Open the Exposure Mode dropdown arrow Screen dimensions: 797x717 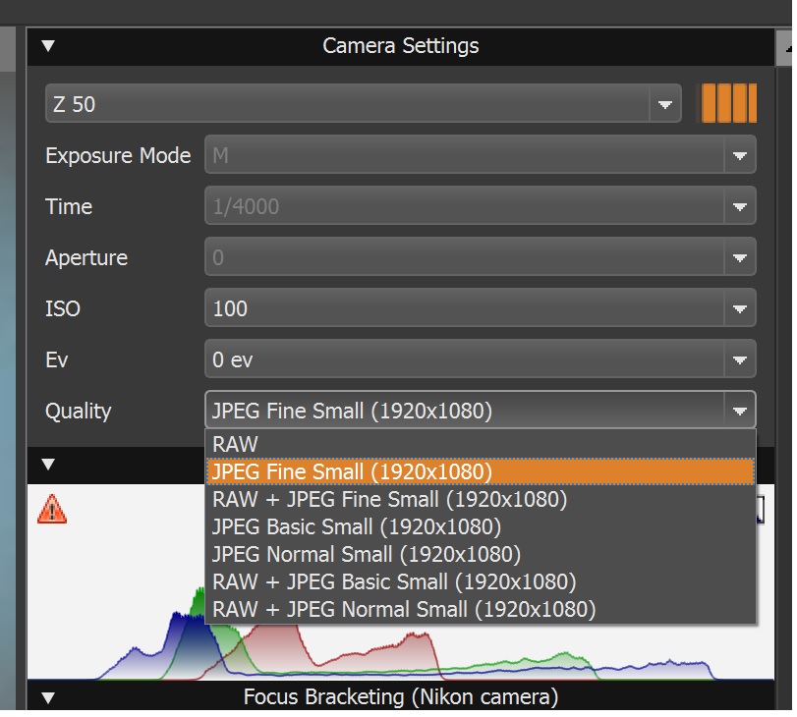(x=740, y=155)
